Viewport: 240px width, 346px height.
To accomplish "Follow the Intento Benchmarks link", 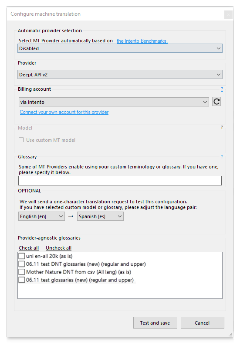I will click(x=142, y=41).
